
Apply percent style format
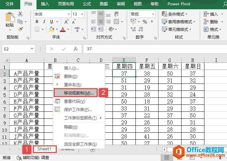(x=145, y=22)
